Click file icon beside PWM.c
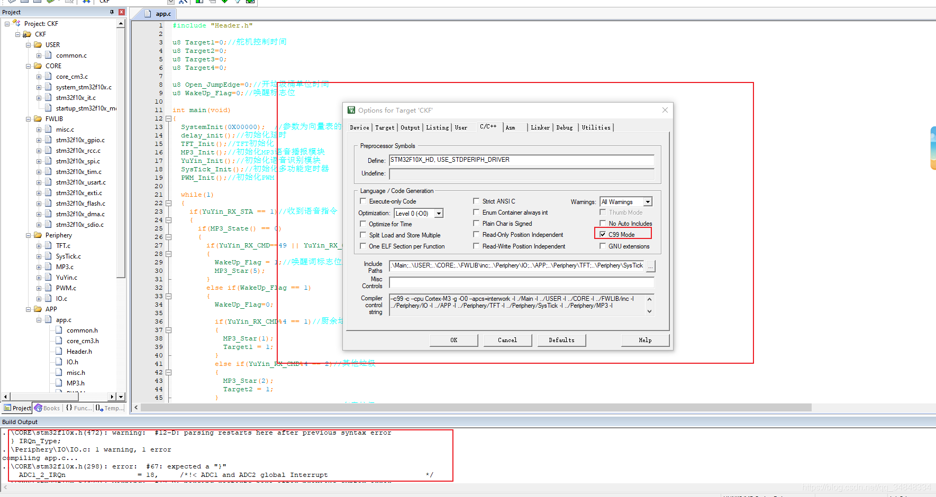936x497 pixels. pyautogui.click(x=48, y=288)
